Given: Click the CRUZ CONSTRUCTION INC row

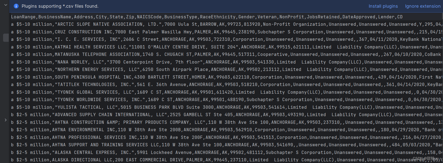Looking at the screenshot, I should [x=227, y=32].
